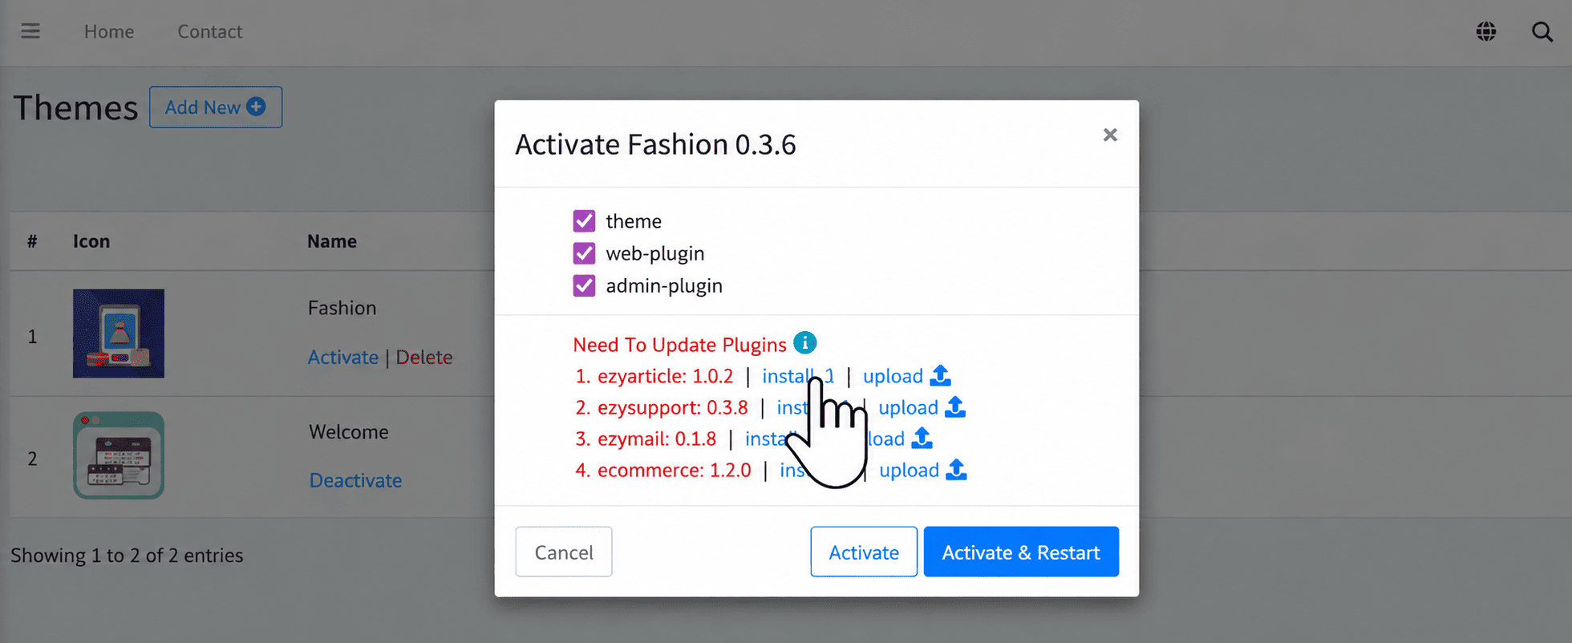
Task: Click the Name column header
Action: click(x=332, y=241)
